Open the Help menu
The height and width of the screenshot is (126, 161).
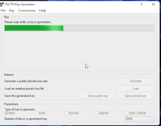43,11
